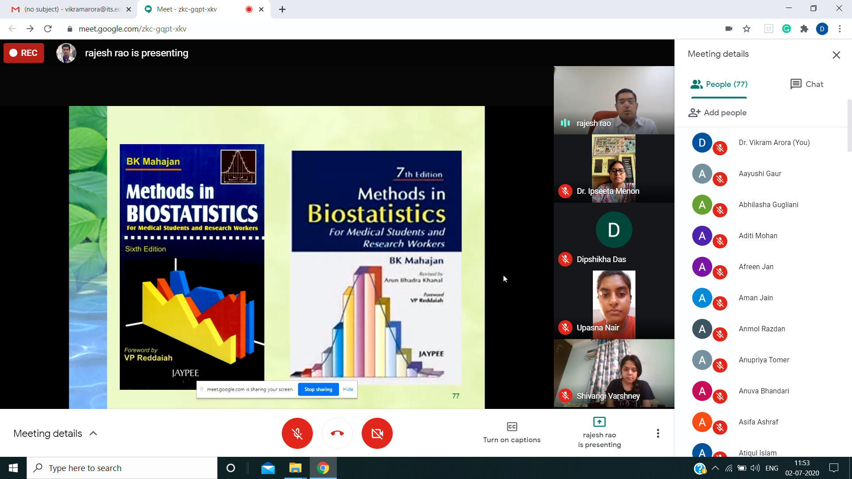Image resolution: width=852 pixels, height=479 pixels.
Task: Turn on captions
Action: 512,432
